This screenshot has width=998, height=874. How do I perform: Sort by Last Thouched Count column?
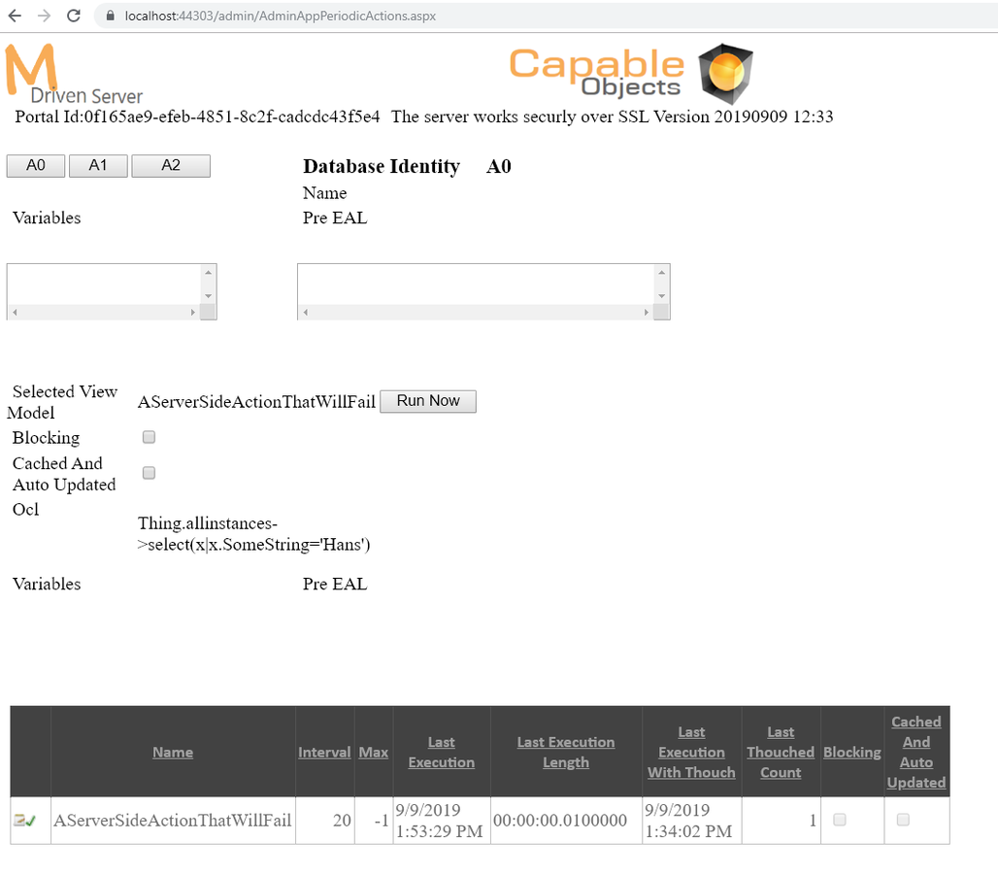781,752
